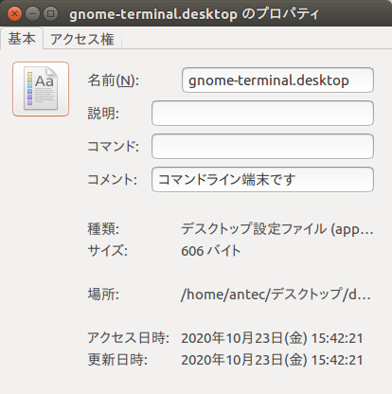Click the window title gnome-terminal.desktop のプロパティ
This screenshot has width=392, height=394.
coord(194,14)
